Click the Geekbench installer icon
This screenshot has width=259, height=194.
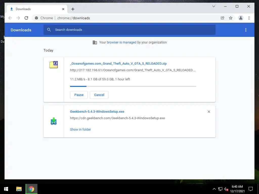click(x=54, y=121)
